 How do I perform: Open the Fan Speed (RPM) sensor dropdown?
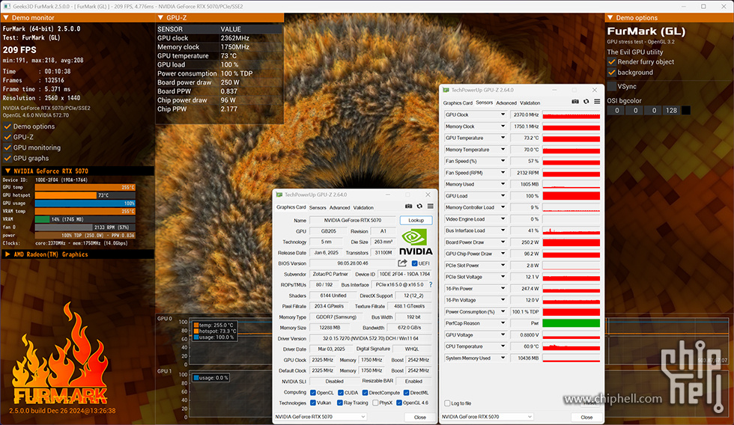[x=503, y=173]
